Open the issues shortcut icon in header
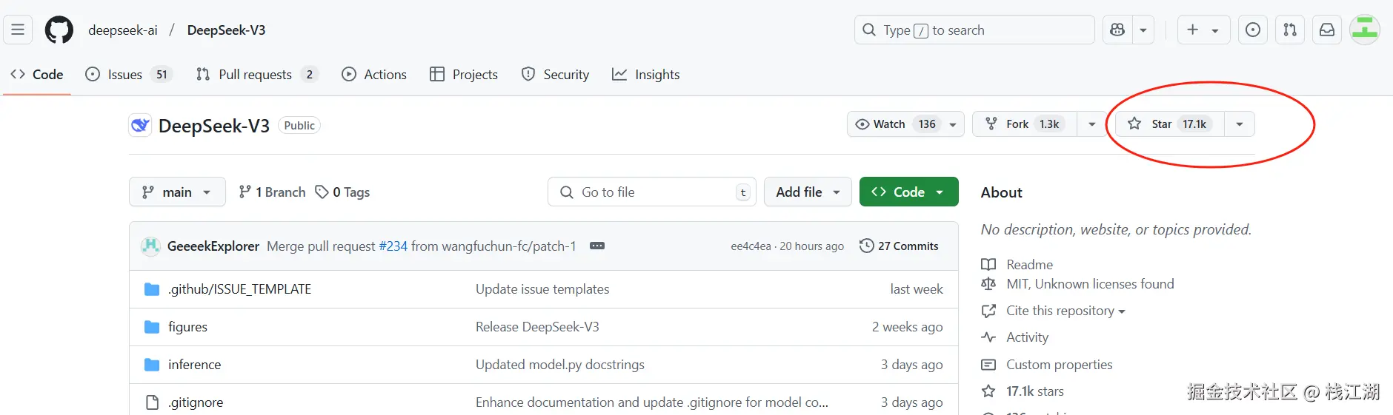 point(1252,30)
